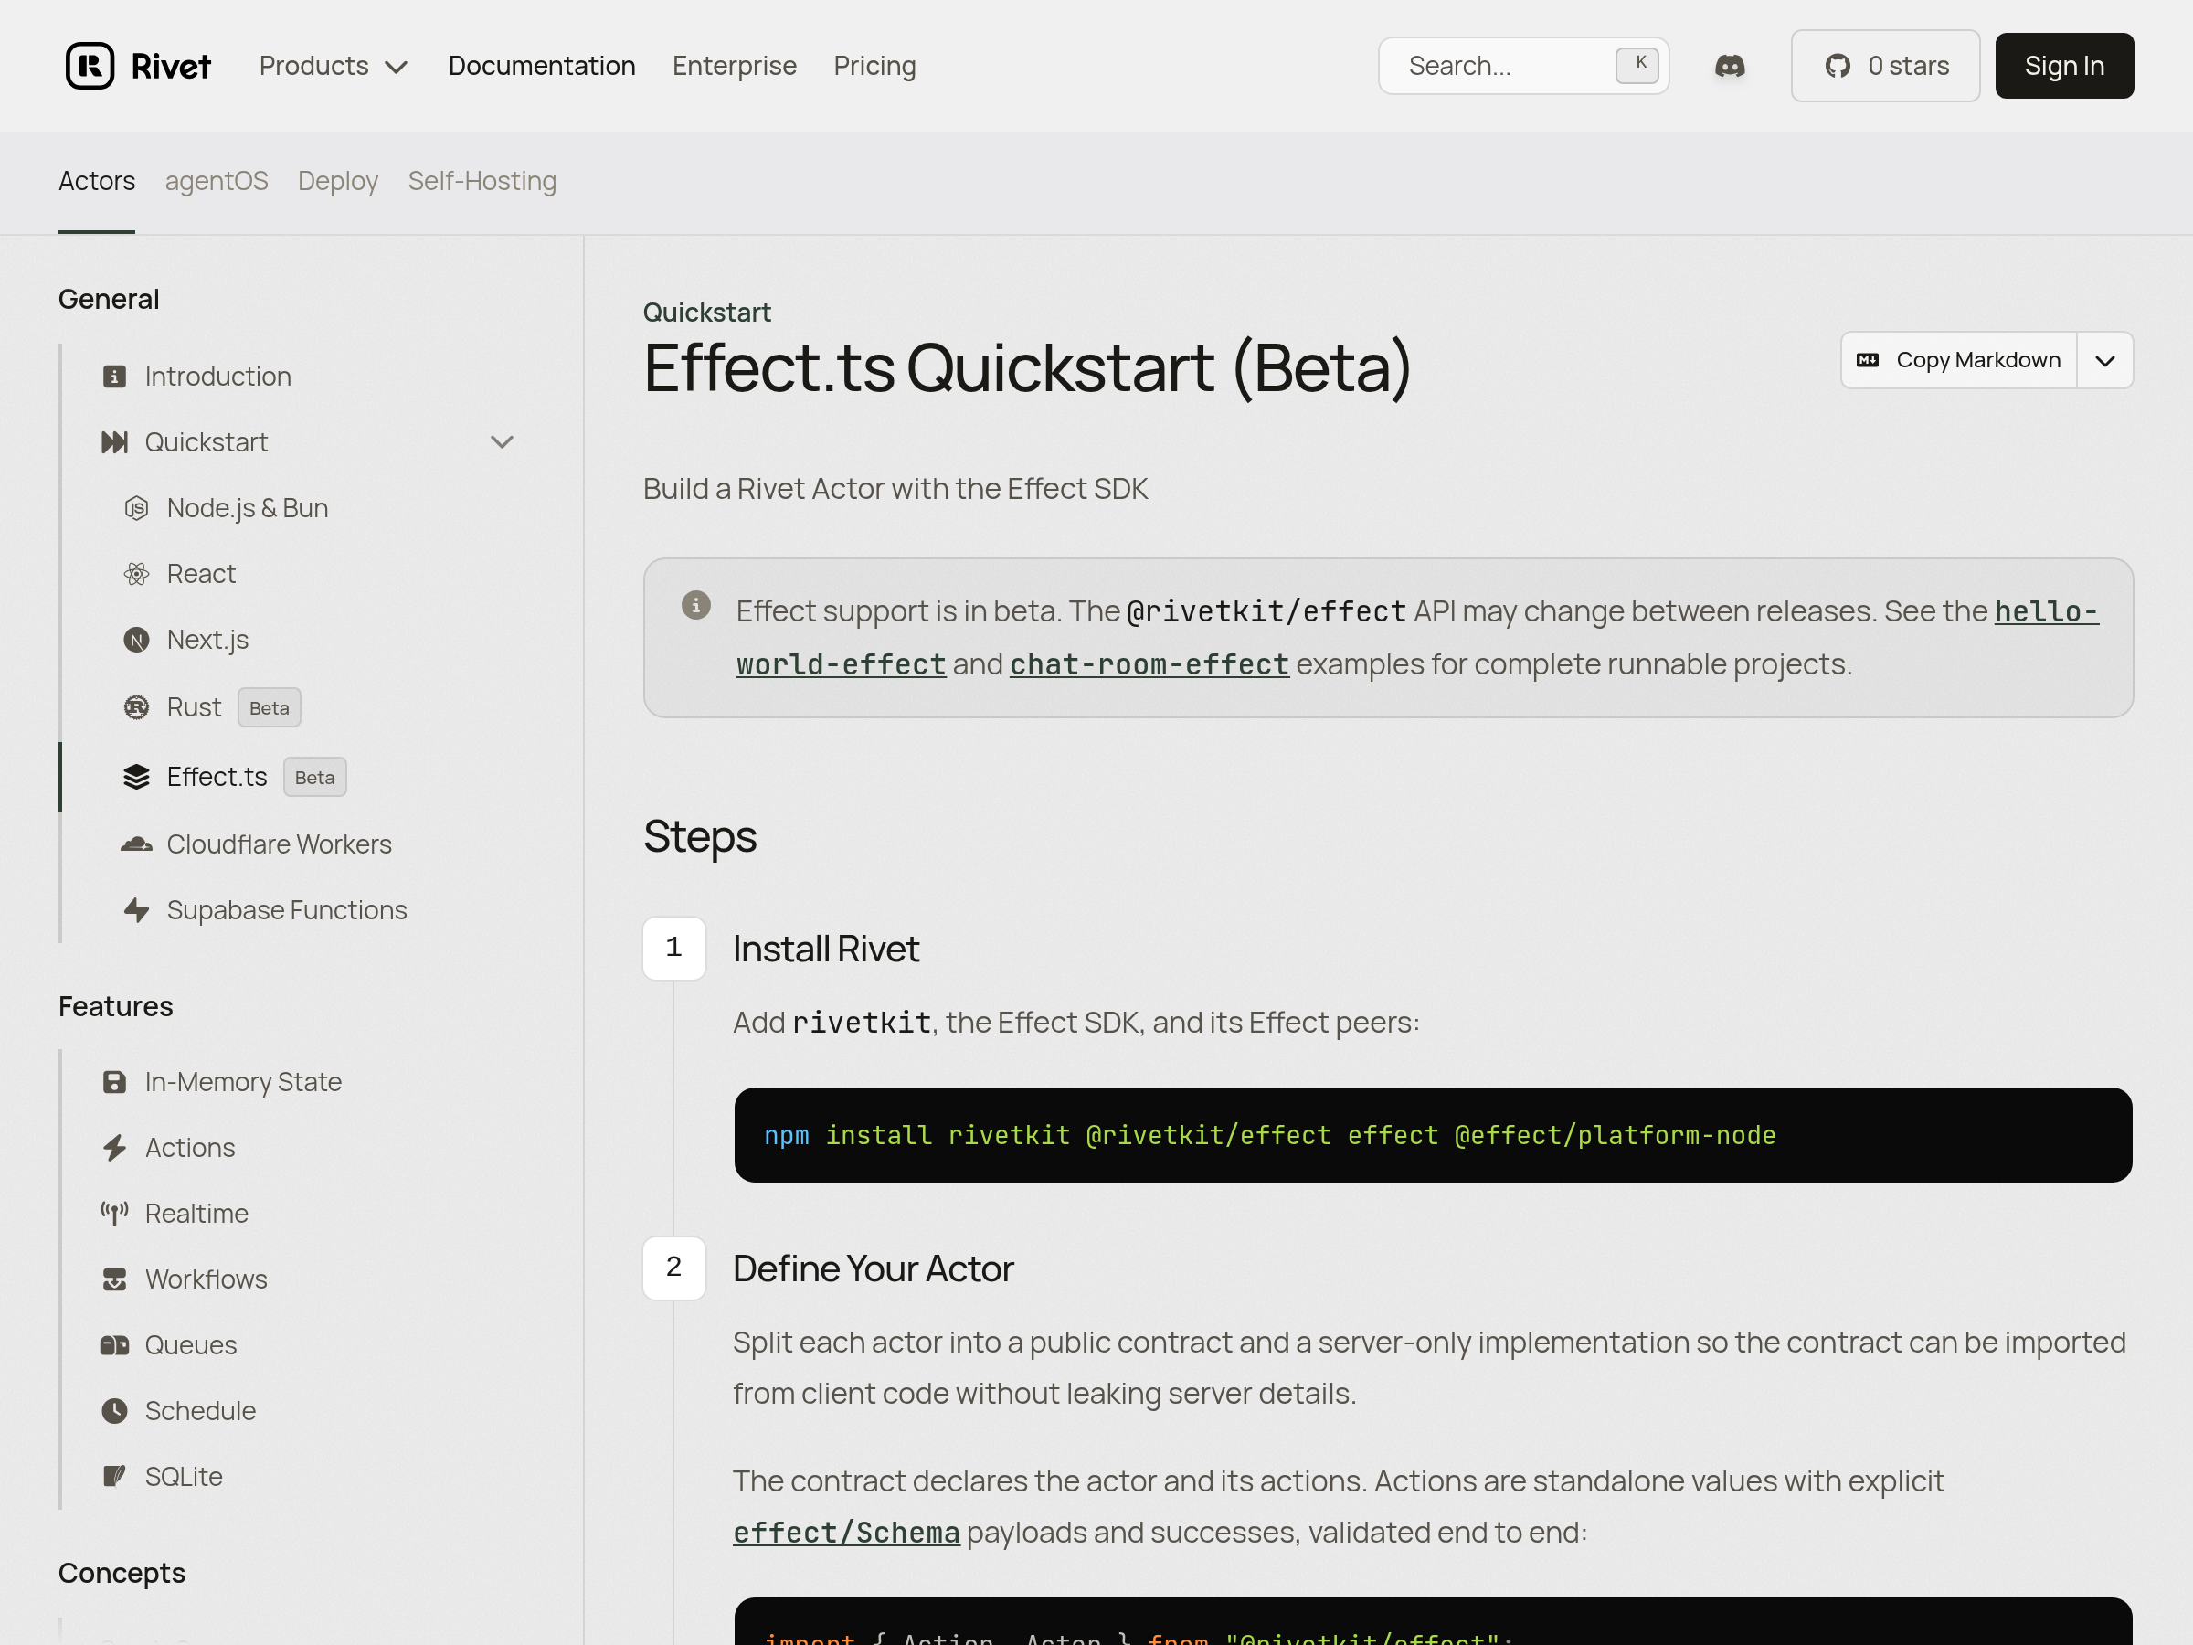This screenshot has height=1645, width=2193.
Task: Click the Markdown icon in Copy button
Action: tap(1868, 360)
